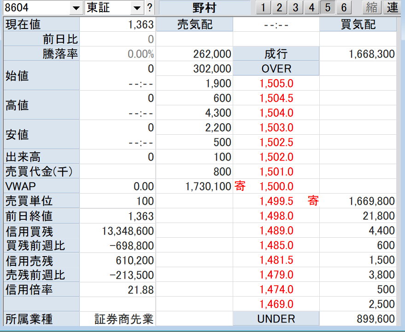Click the ? help button beside 東証
Image resolution: width=405 pixels, height=332 pixels.
pos(150,8)
